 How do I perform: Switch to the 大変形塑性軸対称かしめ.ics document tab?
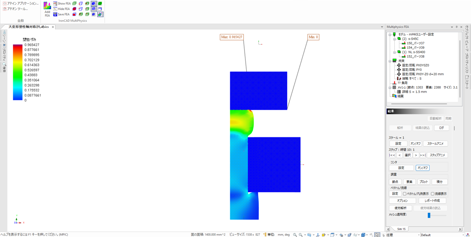[x=28, y=27]
